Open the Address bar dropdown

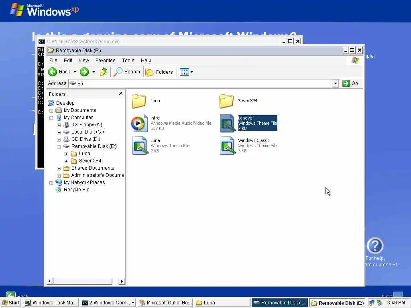point(336,83)
